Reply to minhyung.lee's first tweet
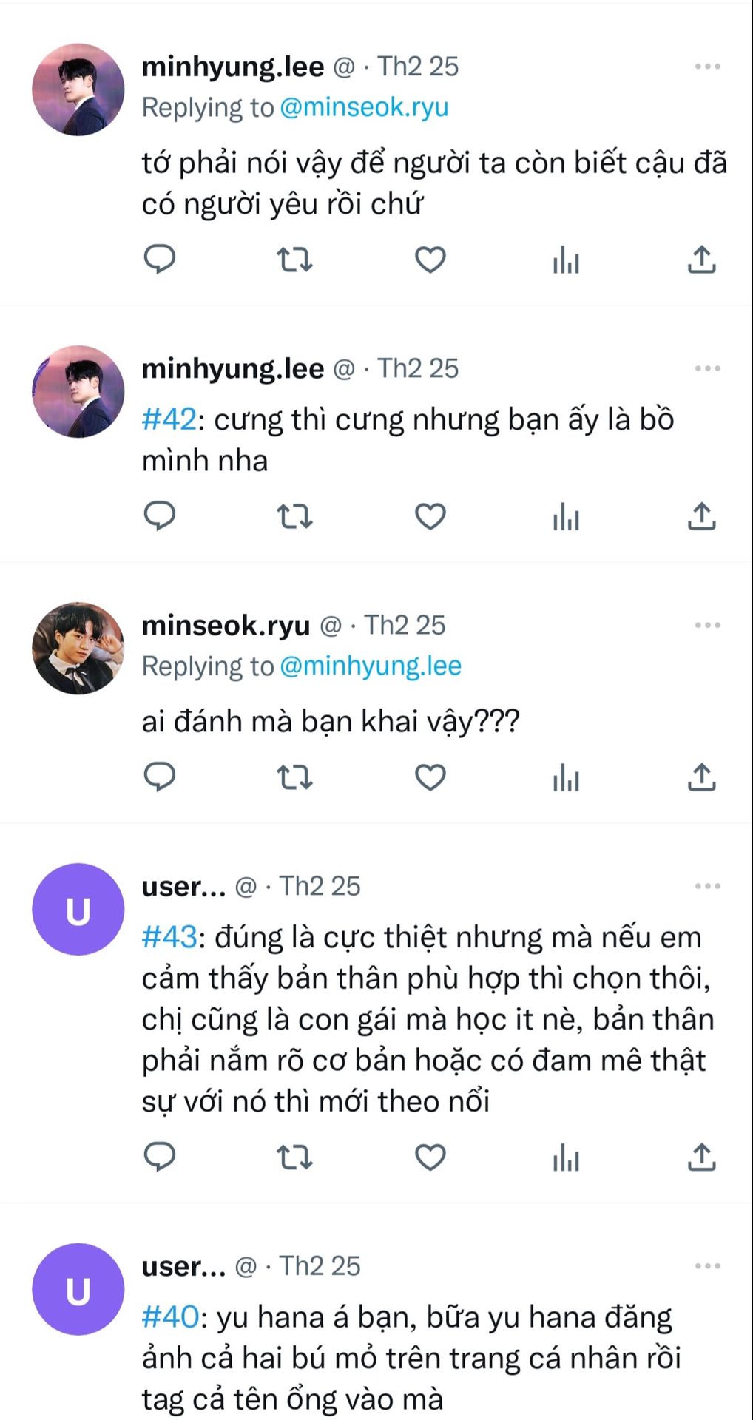Image resolution: width=753 pixels, height=1420 pixels. coord(159,259)
